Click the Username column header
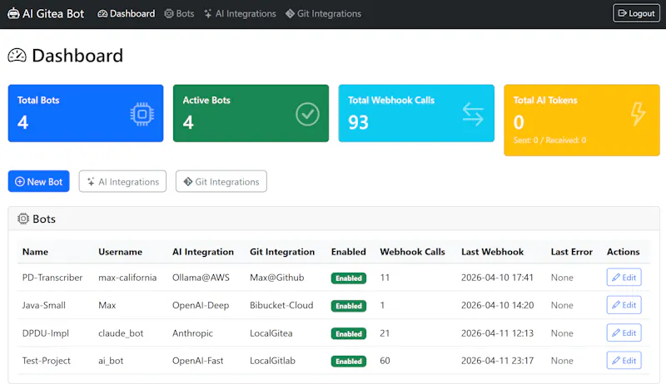This screenshot has width=666, height=384. [x=120, y=252]
